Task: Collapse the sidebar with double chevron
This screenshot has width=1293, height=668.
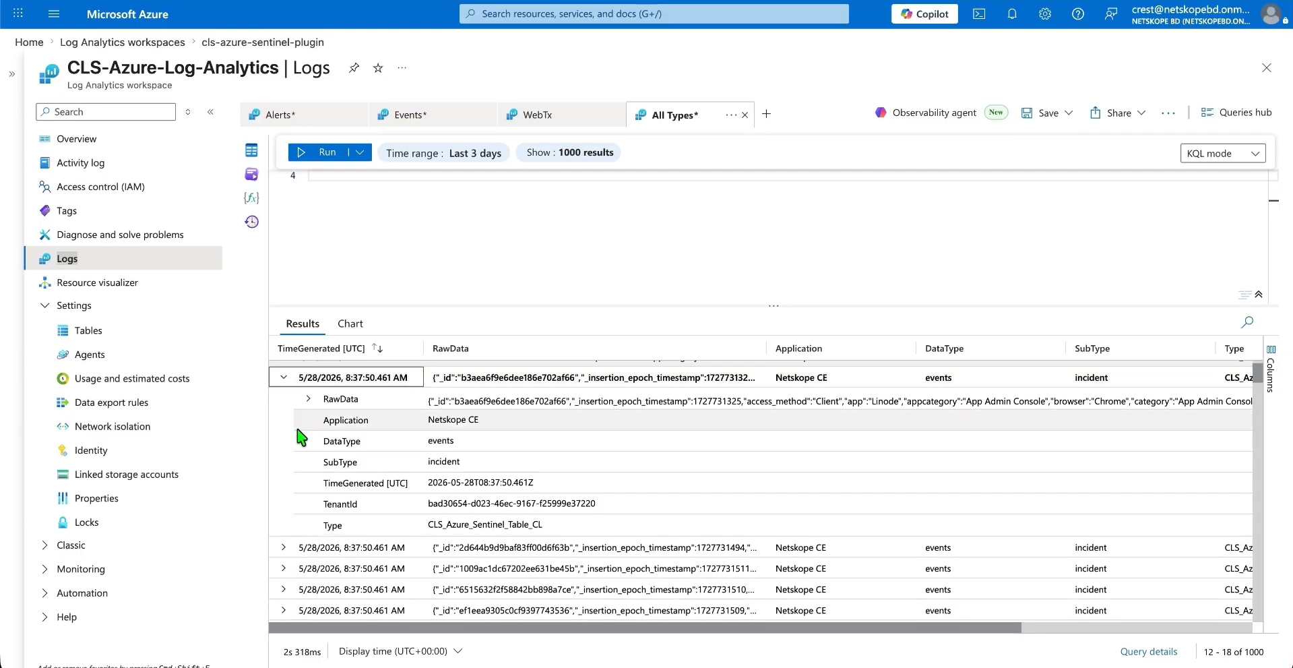Action: click(210, 112)
